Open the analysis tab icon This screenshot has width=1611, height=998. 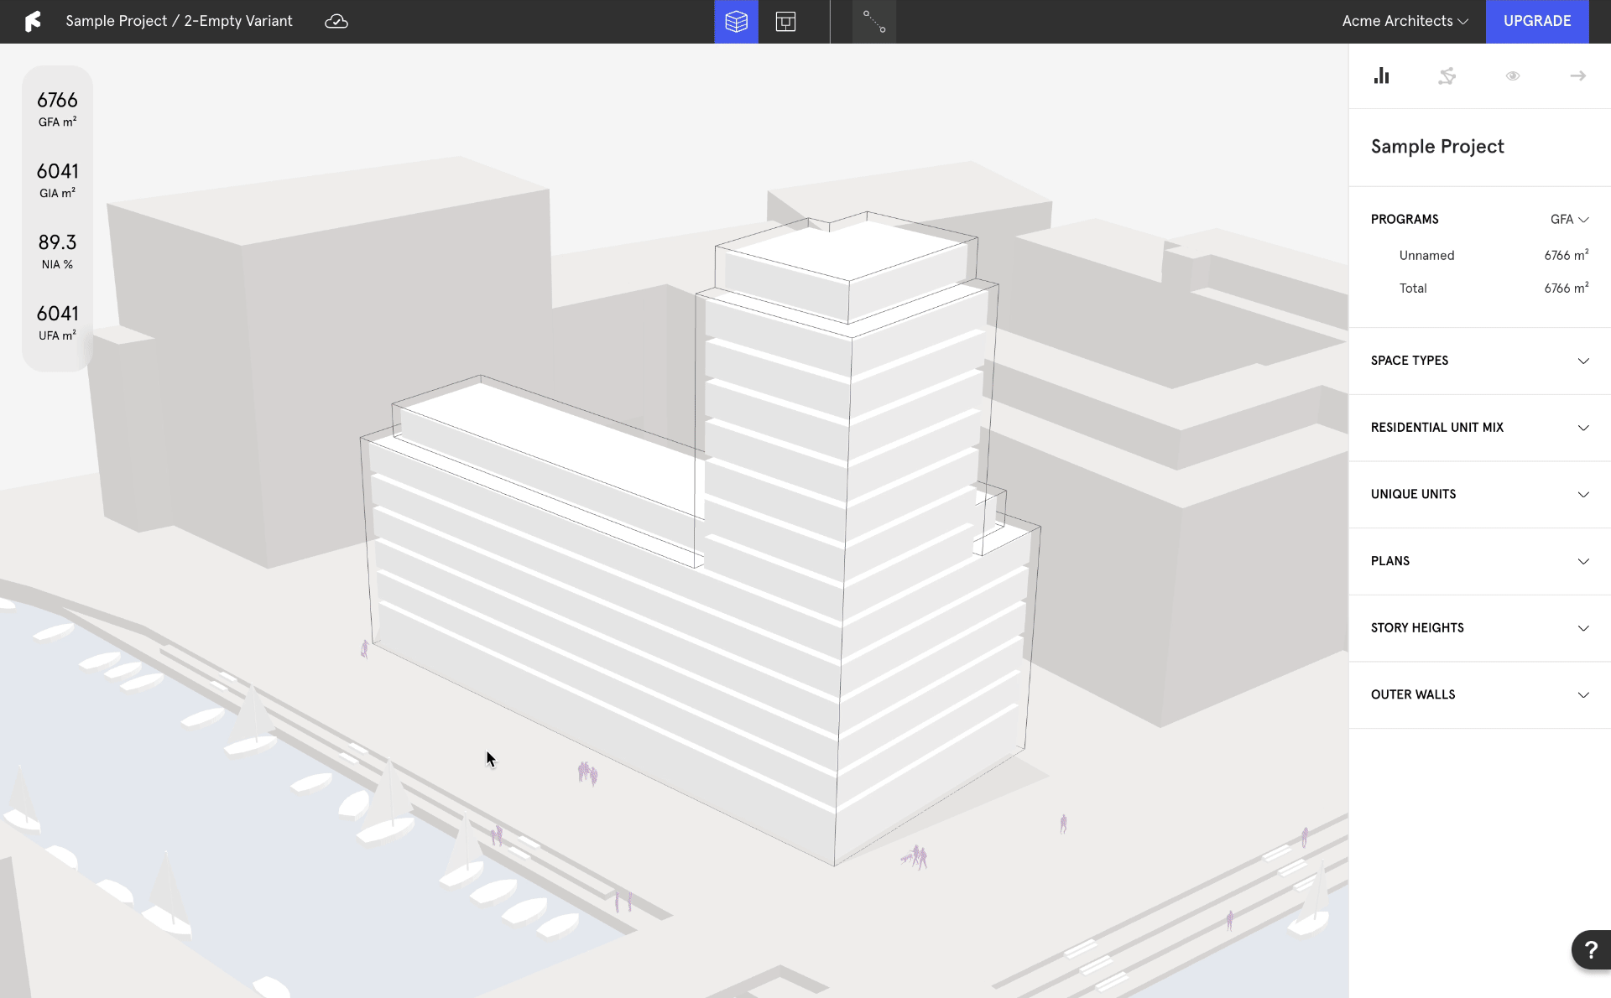click(x=1447, y=75)
